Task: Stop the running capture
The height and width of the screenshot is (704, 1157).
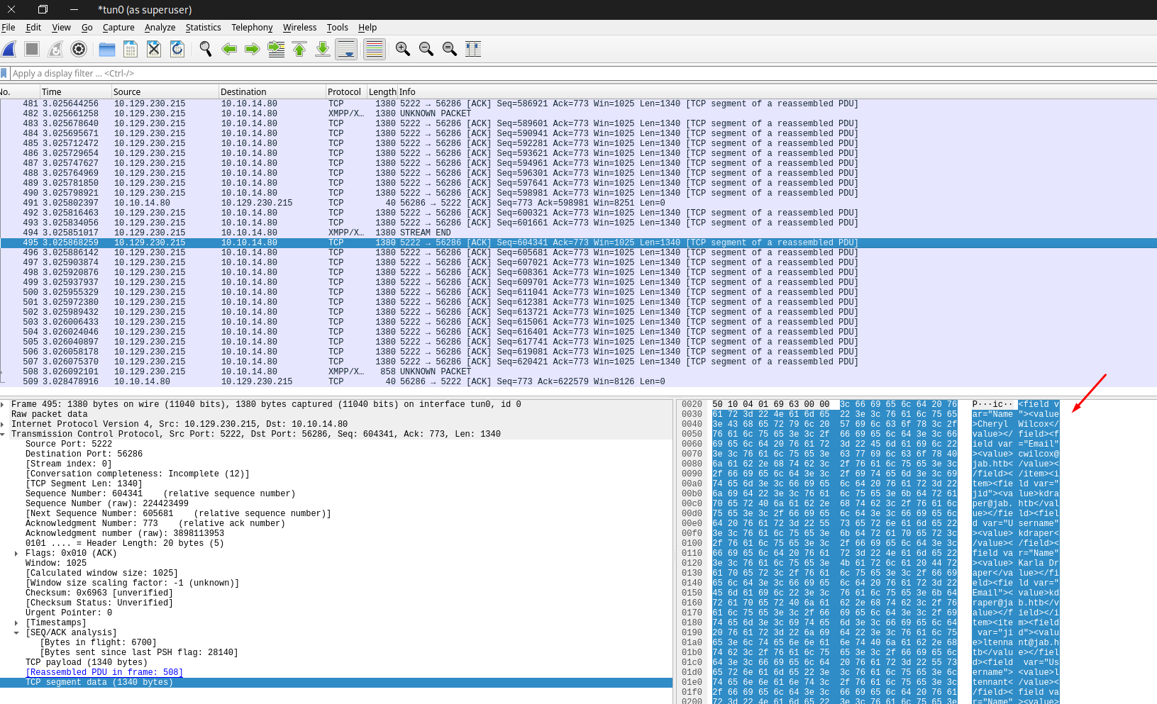Action: coord(32,49)
